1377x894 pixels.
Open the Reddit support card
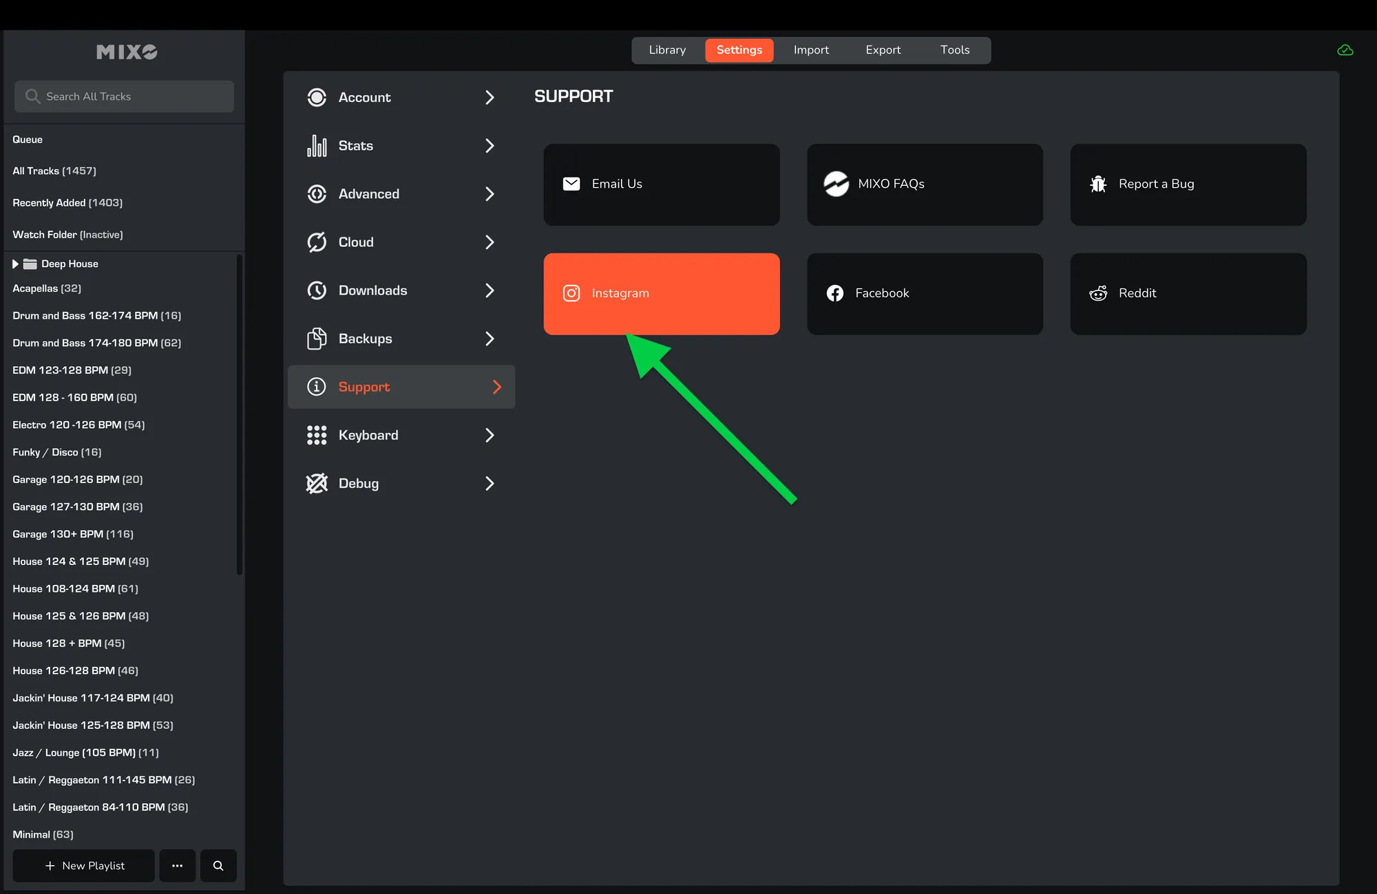(1188, 294)
